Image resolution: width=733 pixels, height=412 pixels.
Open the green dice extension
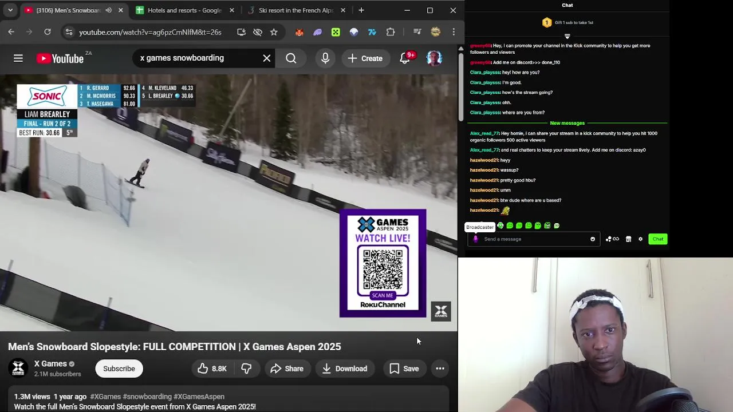pyautogui.click(x=336, y=32)
